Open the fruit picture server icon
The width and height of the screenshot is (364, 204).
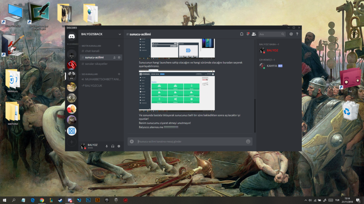[72, 109]
